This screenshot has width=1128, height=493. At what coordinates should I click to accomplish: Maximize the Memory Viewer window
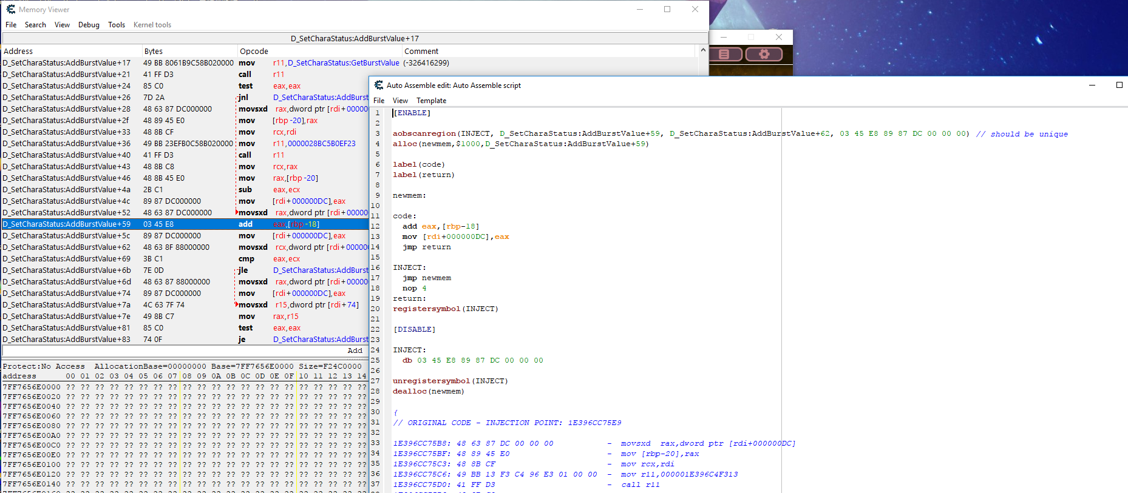[x=667, y=10]
